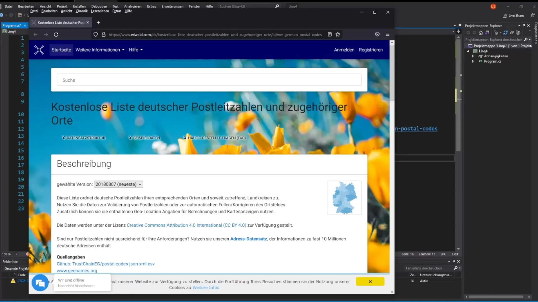538x302 pixels.
Task: Open Fehlerliste panel options dropdown
Action: coord(449,261)
